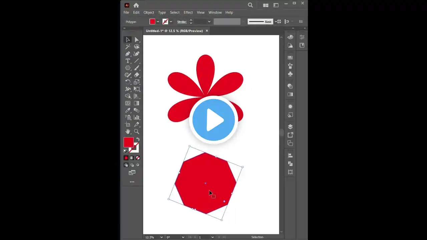
Task: Select the Shaper tool
Action: pyautogui.click(x=128, y=75)
